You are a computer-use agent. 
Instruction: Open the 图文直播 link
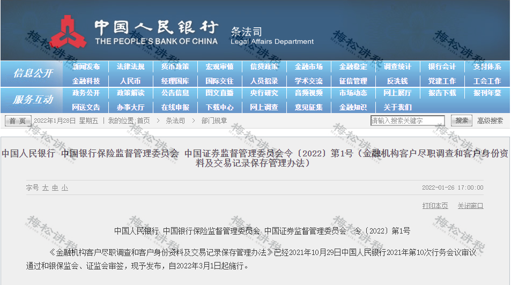click(x=219, y=93)
